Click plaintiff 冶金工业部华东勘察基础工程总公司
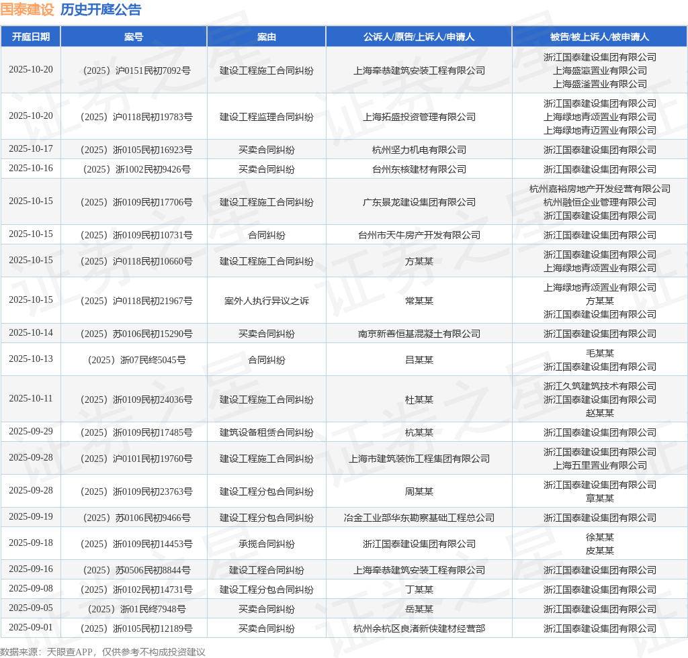 pyautogui.click(x=419, y=518)
